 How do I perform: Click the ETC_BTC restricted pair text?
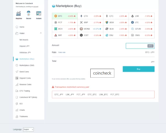click(x=92, y=94)
